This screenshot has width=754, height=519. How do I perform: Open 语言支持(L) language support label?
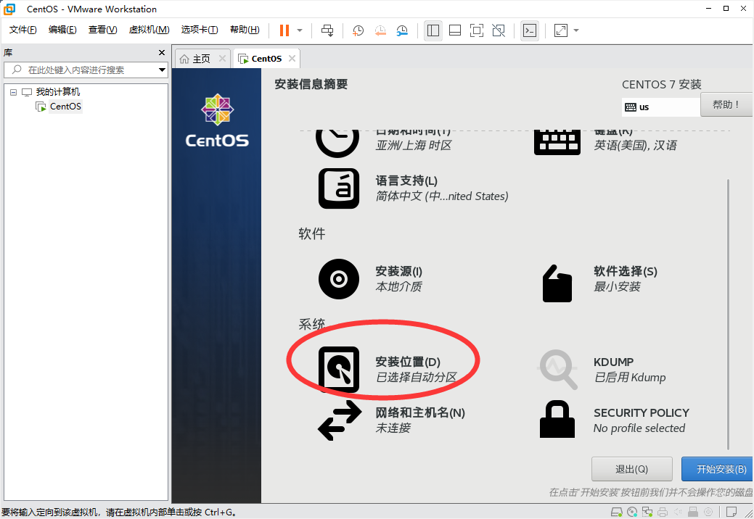[406, 181]
